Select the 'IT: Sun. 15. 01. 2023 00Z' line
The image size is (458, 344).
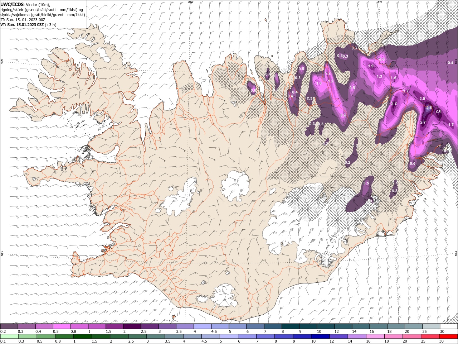pos(23,20)
